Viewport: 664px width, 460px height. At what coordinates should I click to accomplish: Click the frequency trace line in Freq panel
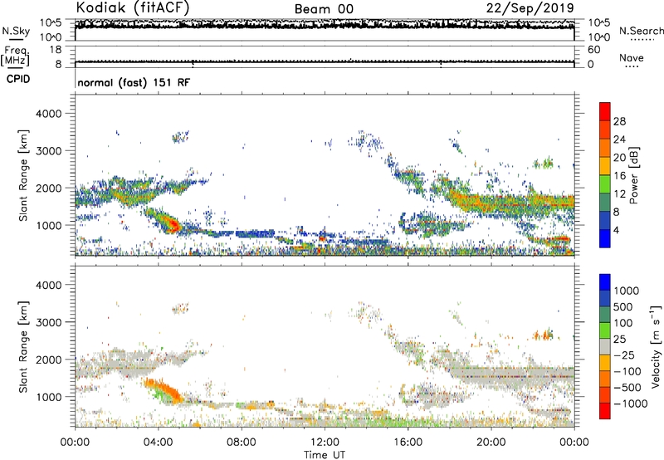click(325, 61)
